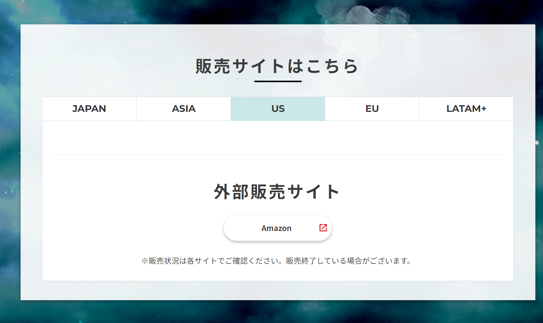Click the ※ symbol starting the notice
Viewport: 543px width, 323px height.
tap(145, 261)
